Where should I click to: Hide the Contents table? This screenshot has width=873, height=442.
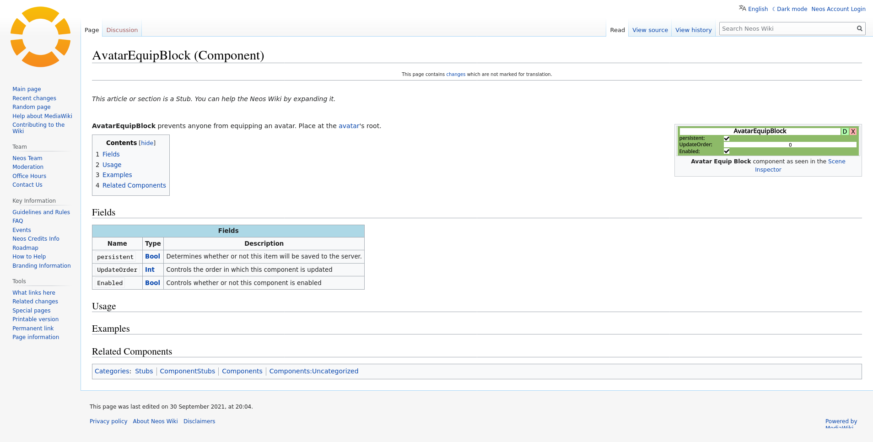pyautogui.click(x=147, y=143)
